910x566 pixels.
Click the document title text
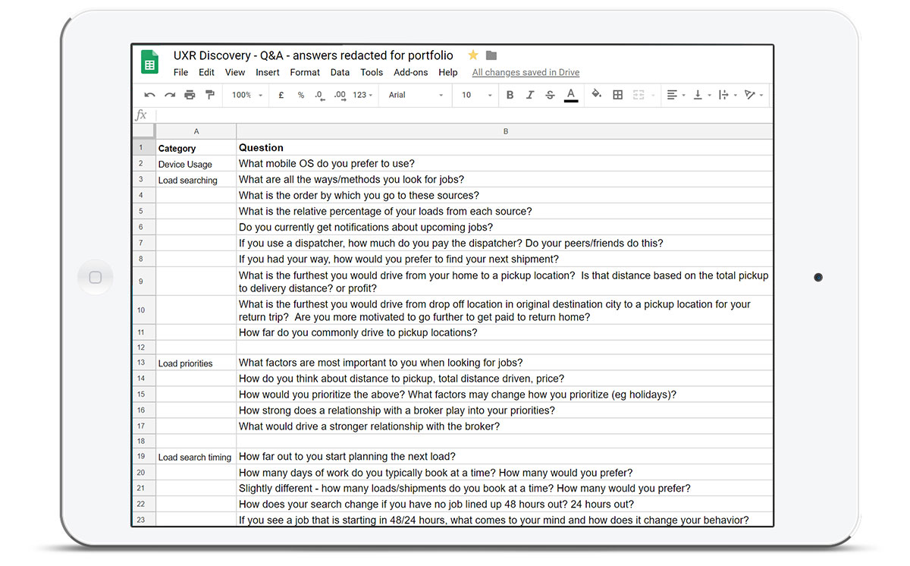coord(313,55)
